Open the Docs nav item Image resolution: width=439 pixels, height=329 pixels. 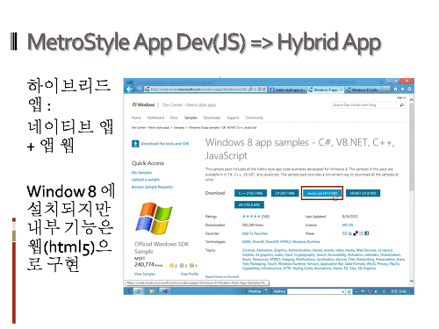pyautogui.click(x=174, y=118)
